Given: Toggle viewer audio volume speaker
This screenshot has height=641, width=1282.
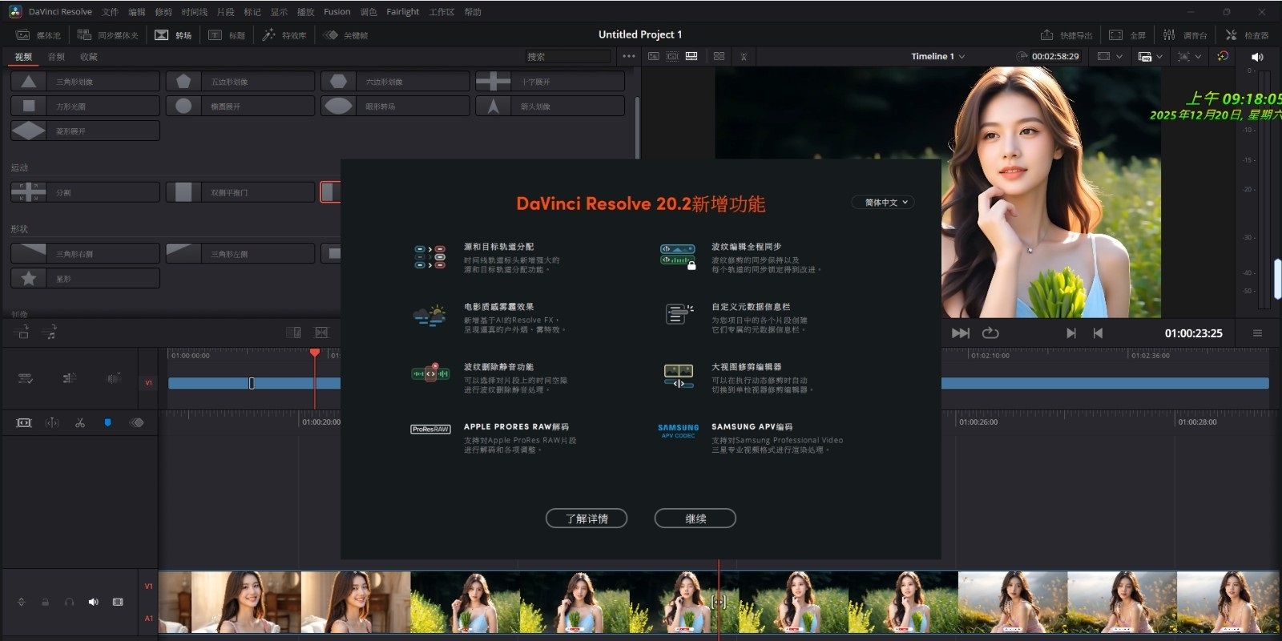Looking at the screenshot, I should click(x=1257, y=57).
